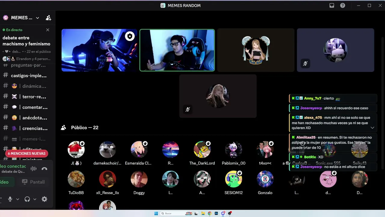Select the green-outlined active speaker video
Screen dimensions: 385x217
click(177, 50)
